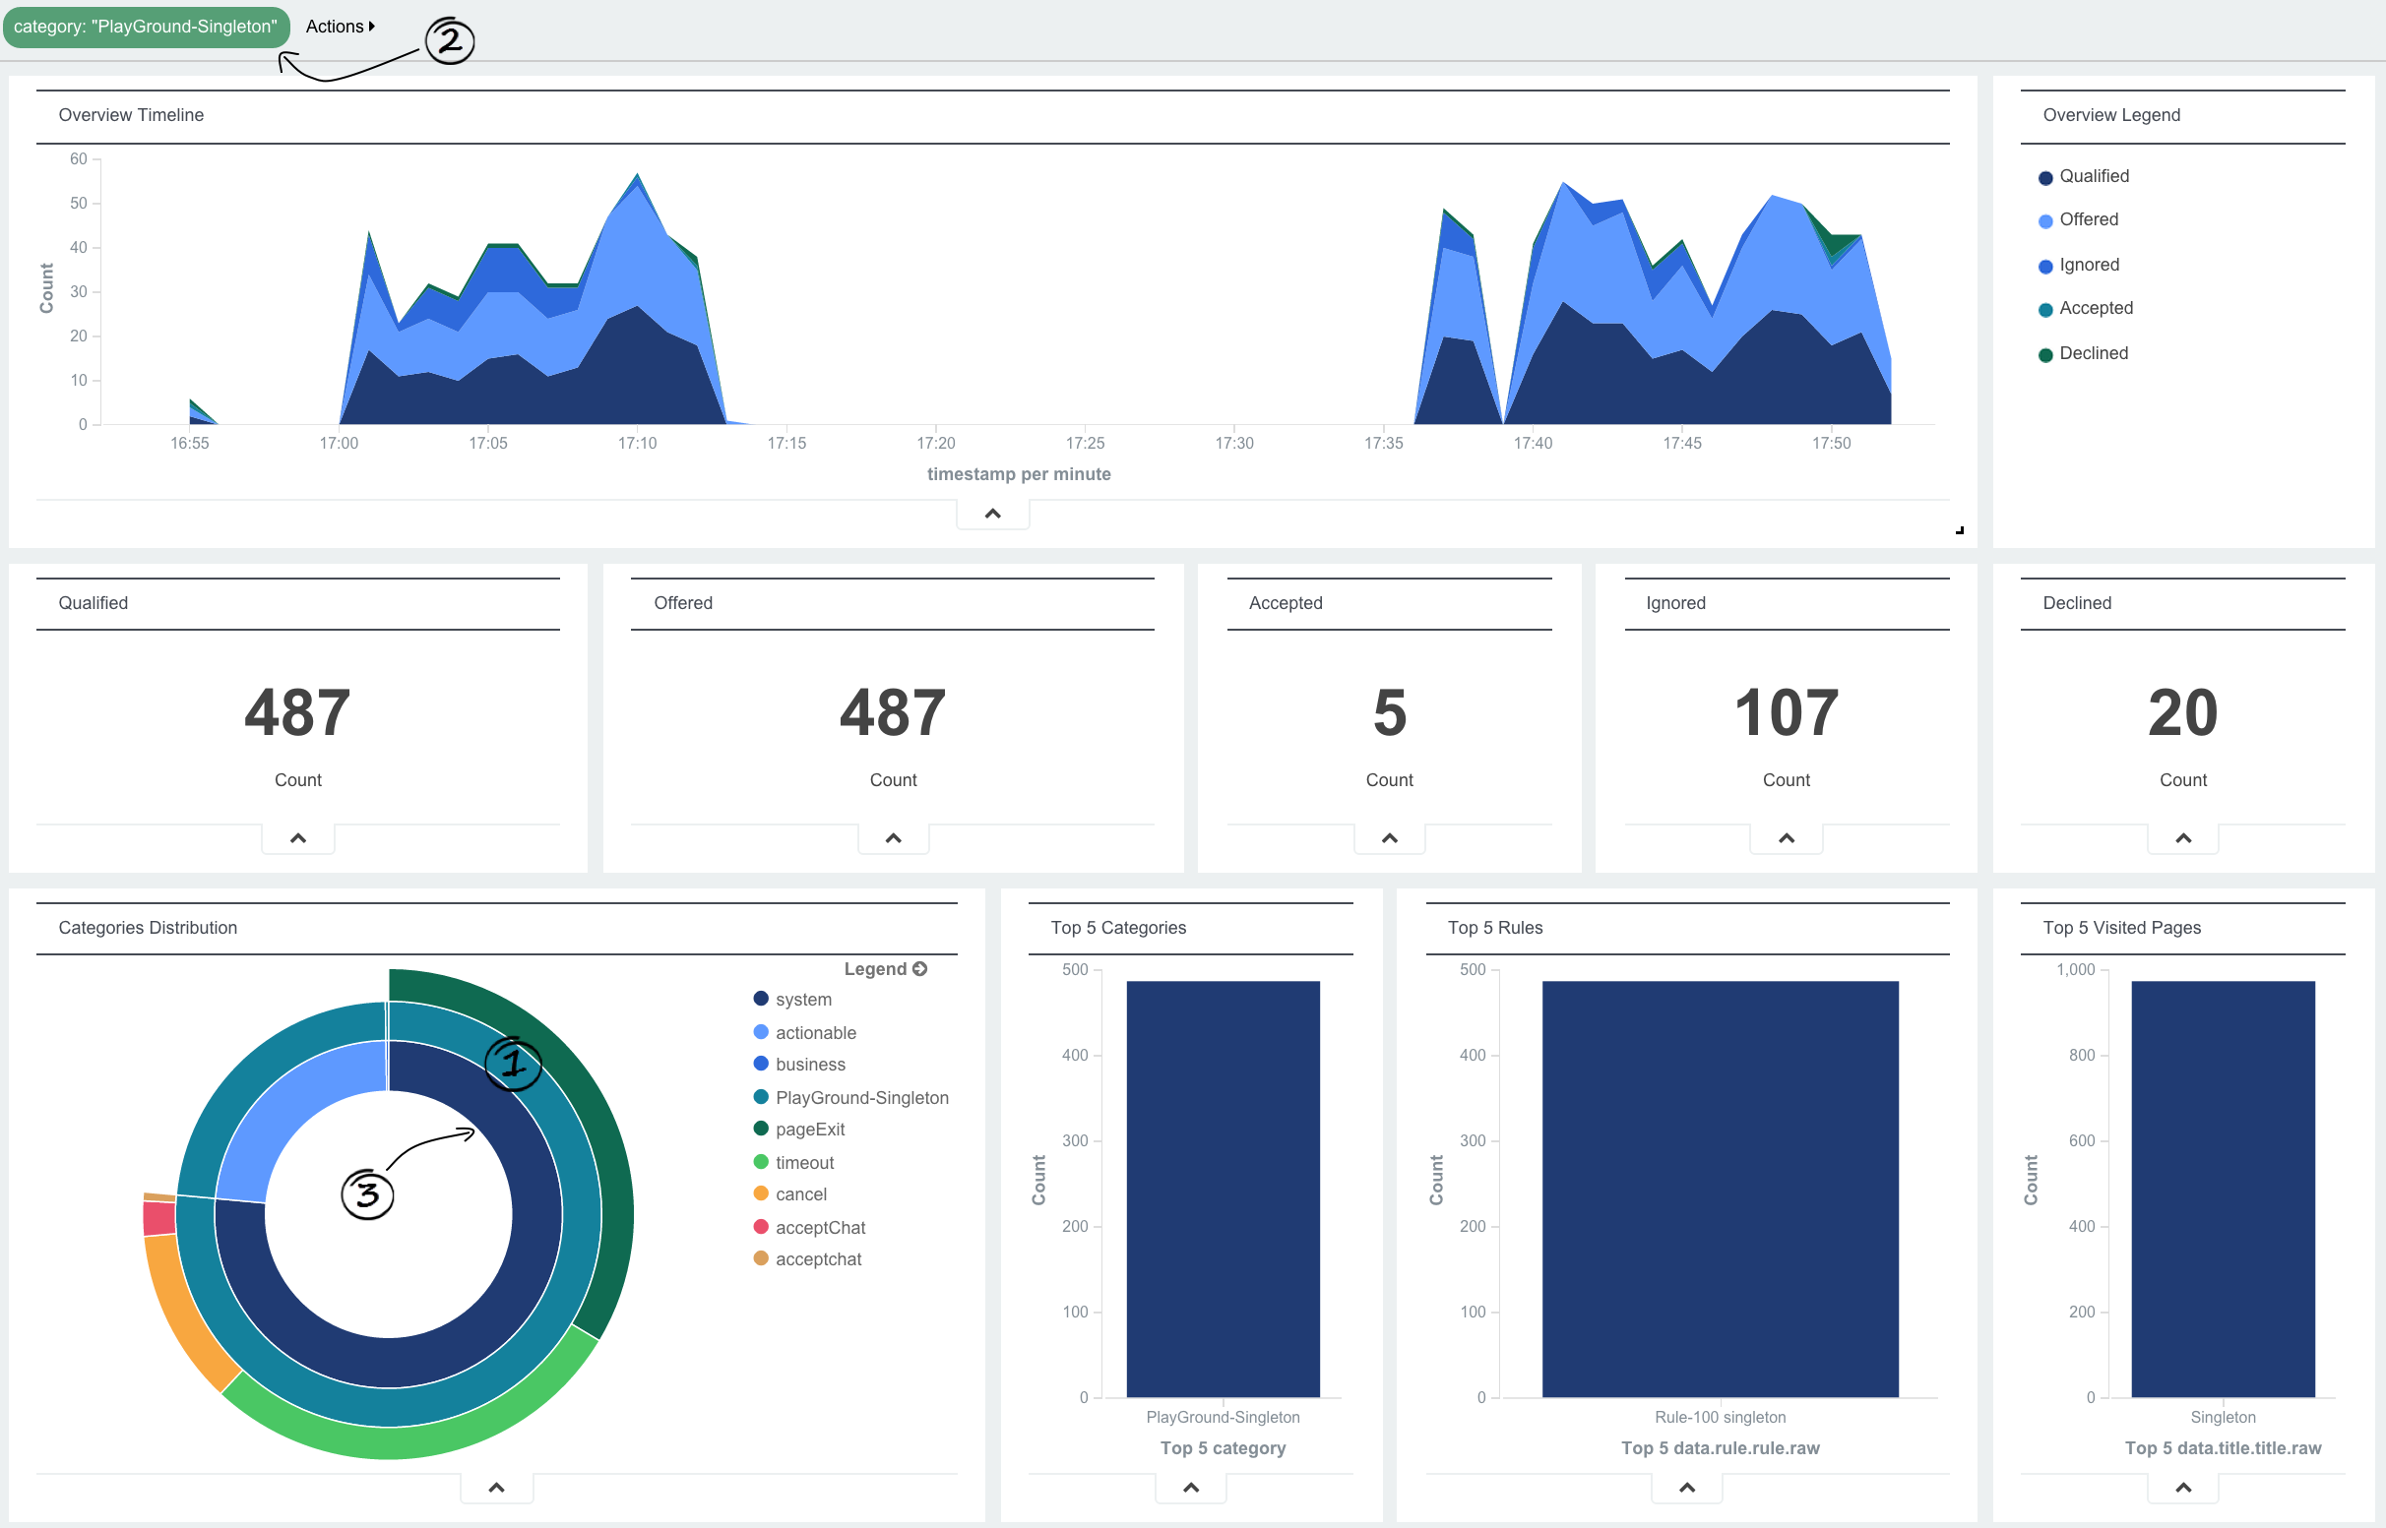Expand the Overview Timeline panel chevron
Viewport: 2386px width, 1528px height.
tap(991, 514)
